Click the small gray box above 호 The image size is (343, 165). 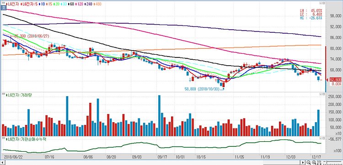[4, 3]
